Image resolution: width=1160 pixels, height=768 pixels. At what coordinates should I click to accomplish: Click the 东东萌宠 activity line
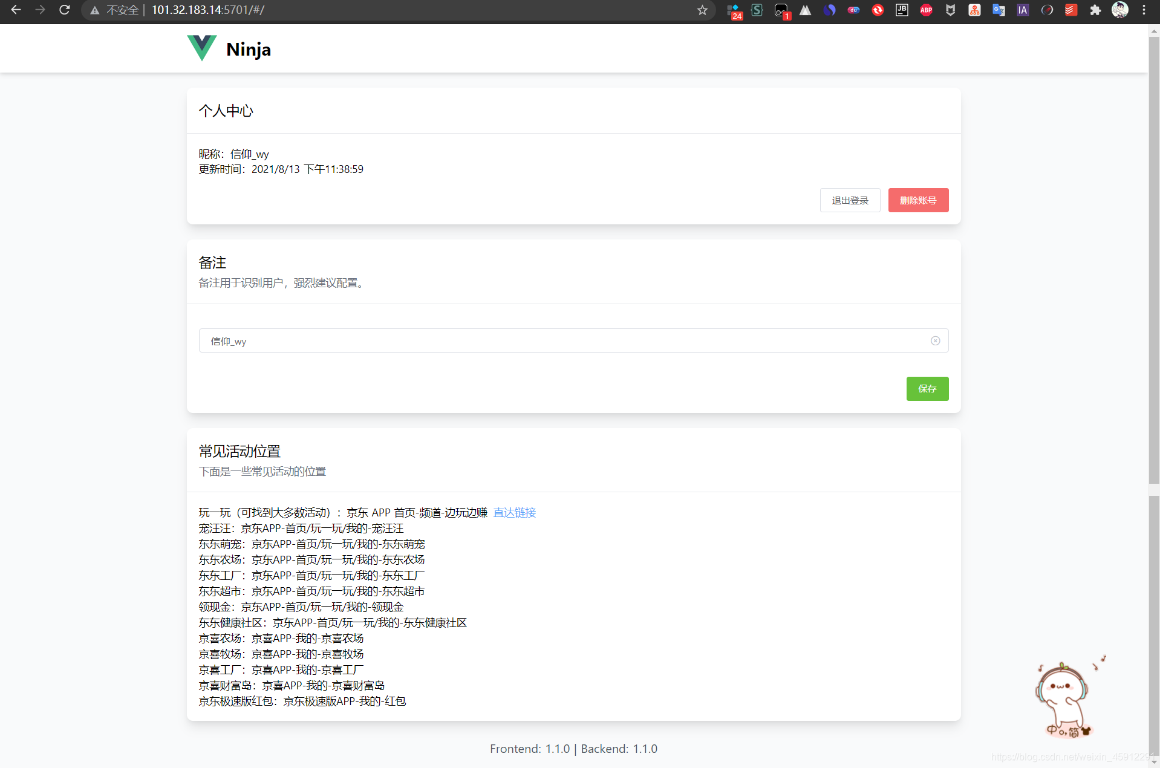coord(312,544)
